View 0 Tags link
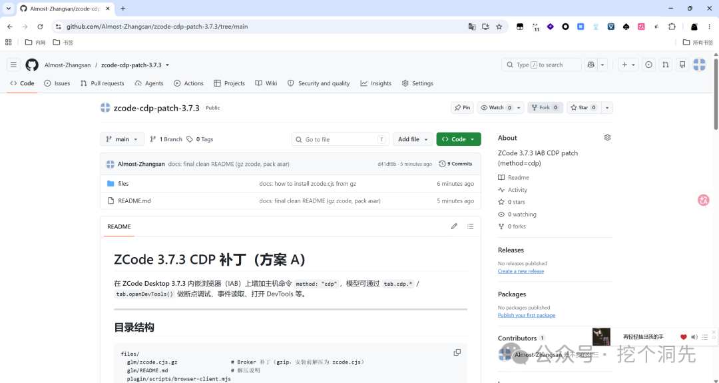 click(x=200, y=139)
